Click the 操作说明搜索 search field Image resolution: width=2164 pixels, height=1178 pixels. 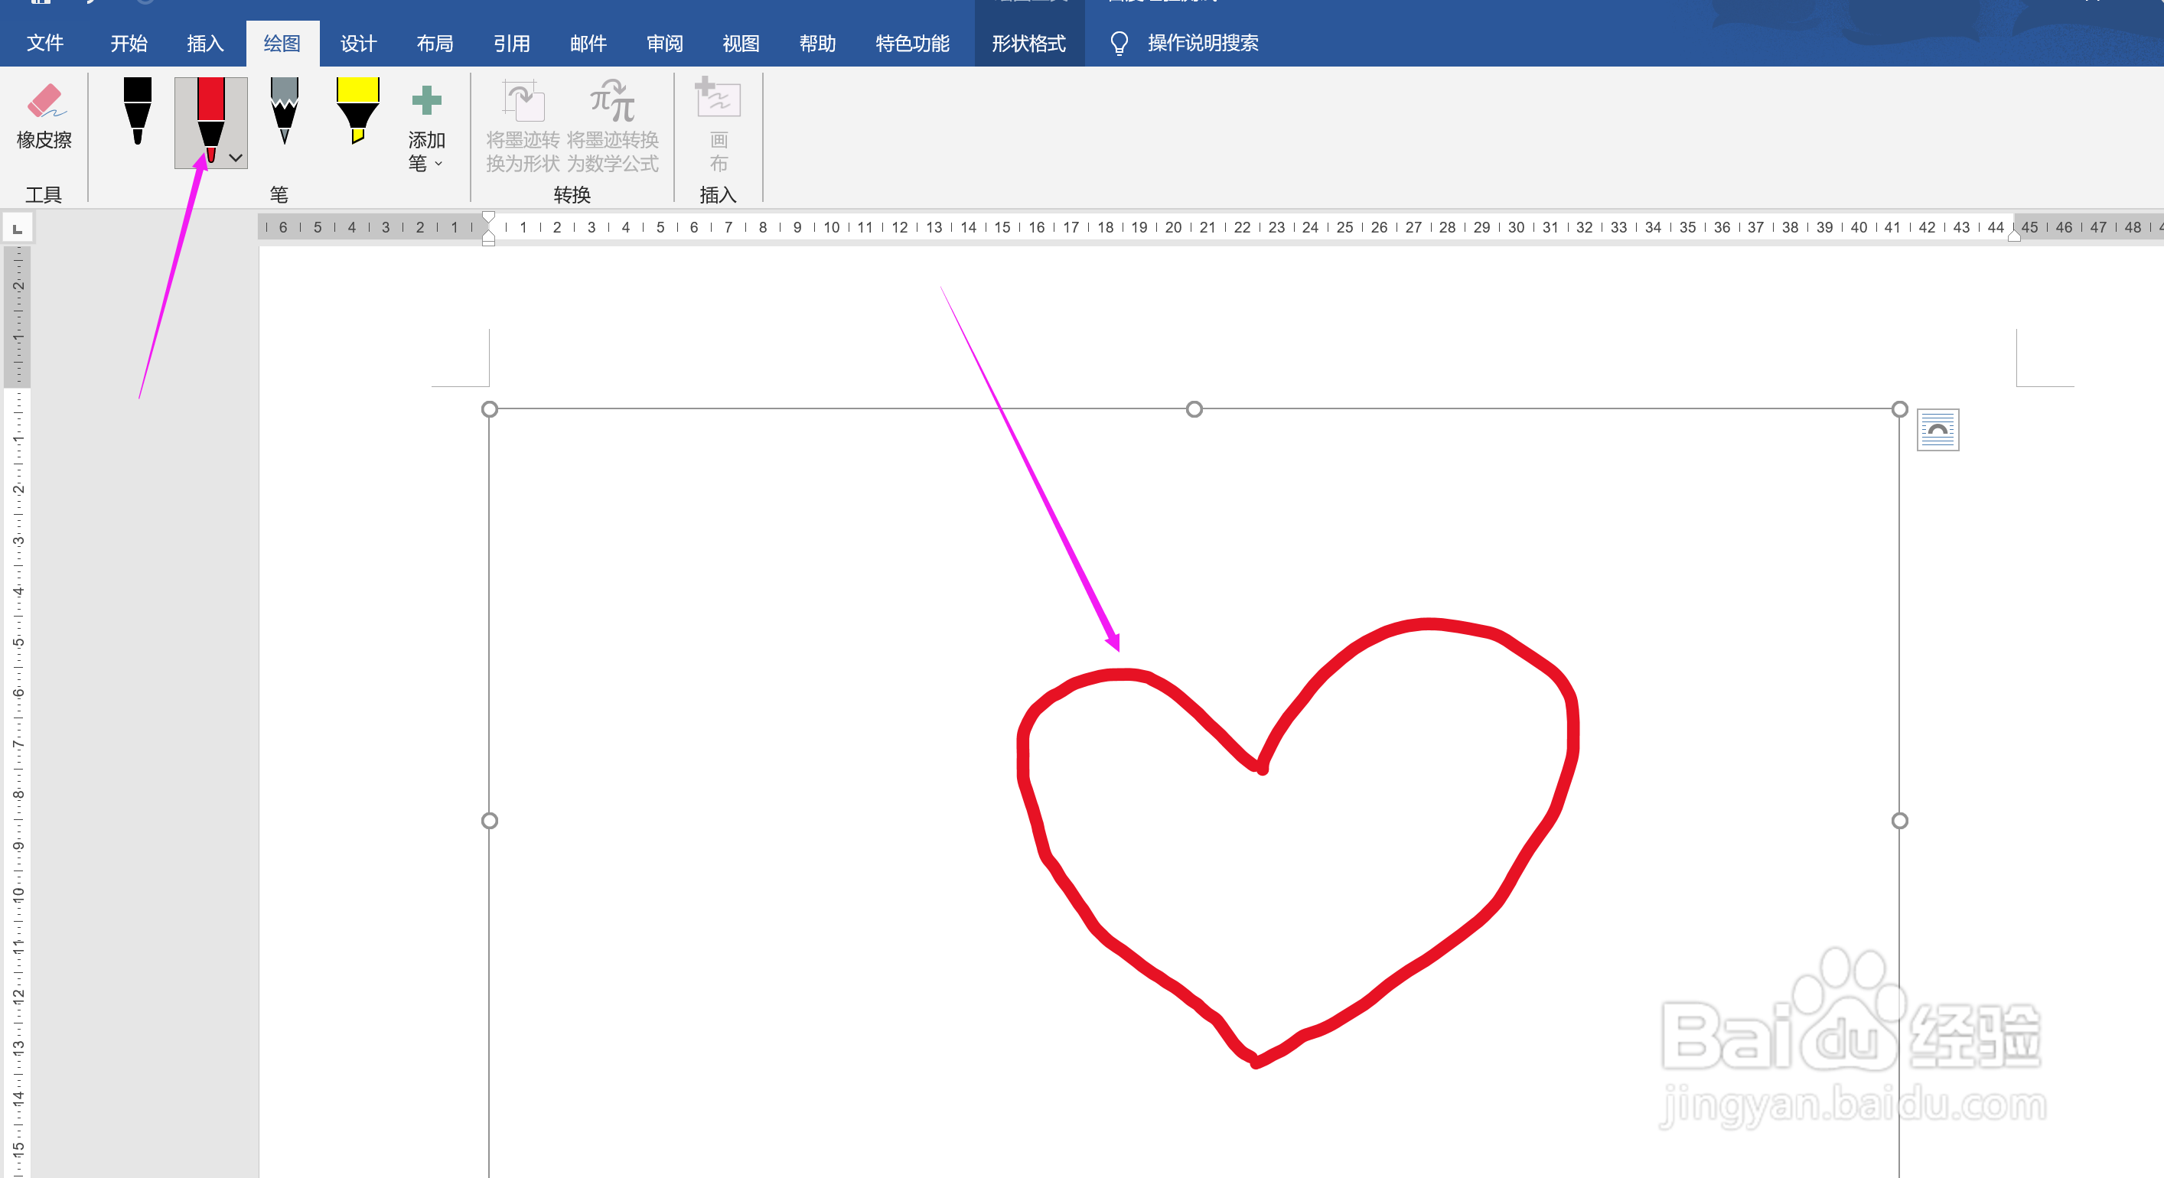pos(1203,43)
